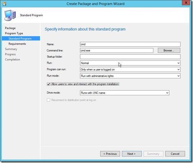This screenshot has height=163, width=193.
Task: Toggle Reconnect to distribution point at log on
Action: (48, 100)
